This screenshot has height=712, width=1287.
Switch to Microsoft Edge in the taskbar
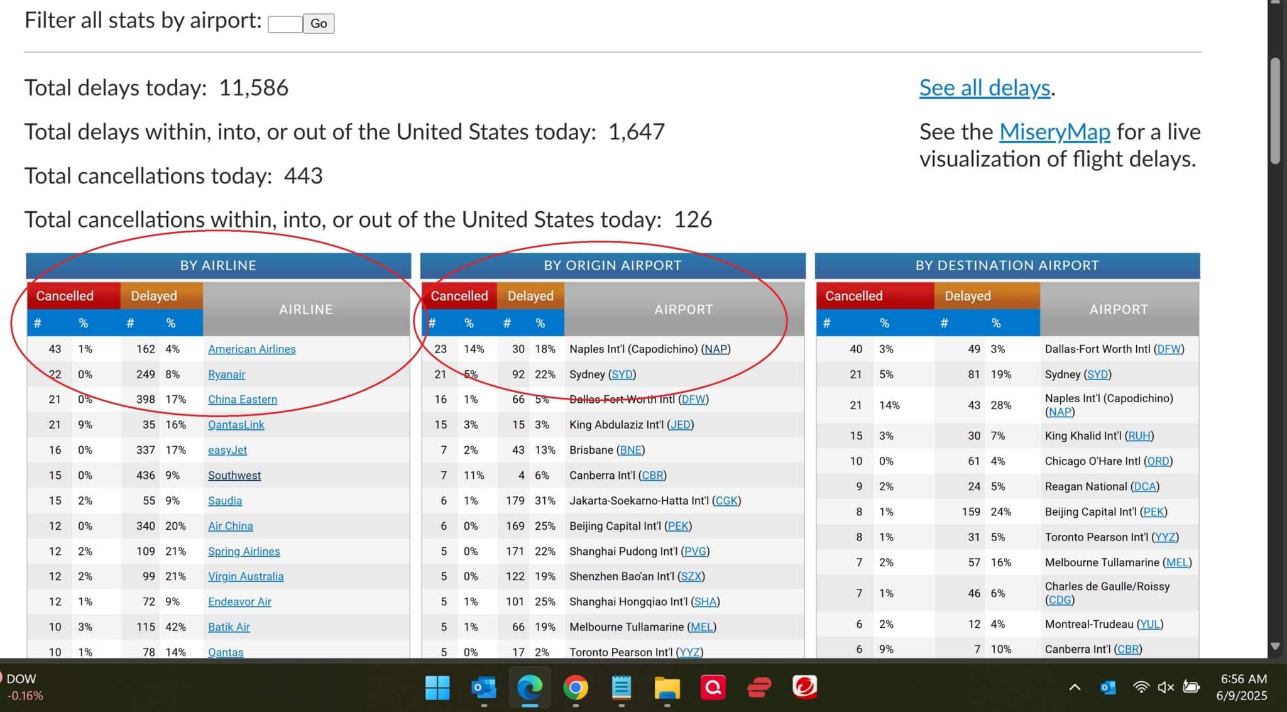(x=529, y=687)
